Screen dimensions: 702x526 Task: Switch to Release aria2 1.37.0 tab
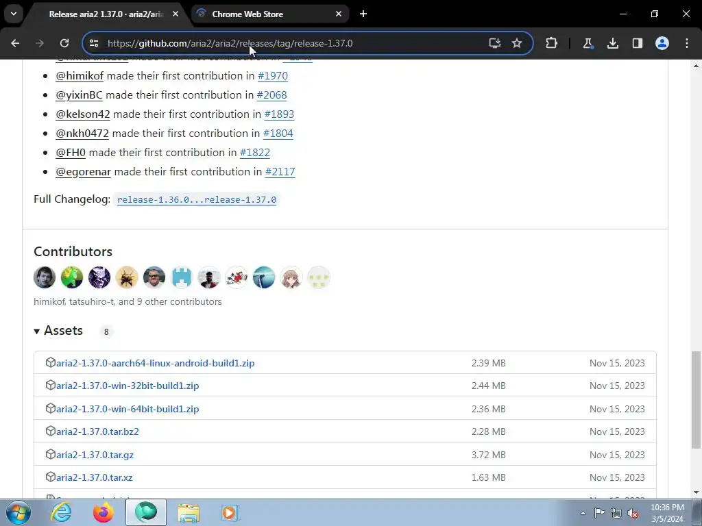[x=106, y=14]
